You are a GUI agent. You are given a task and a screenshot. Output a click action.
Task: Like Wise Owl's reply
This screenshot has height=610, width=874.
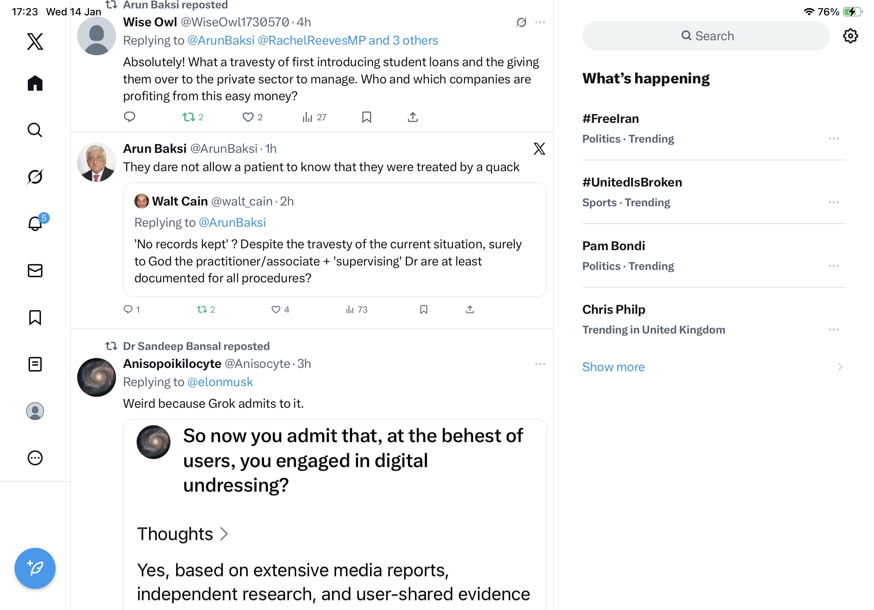click(x=248, y=117)
